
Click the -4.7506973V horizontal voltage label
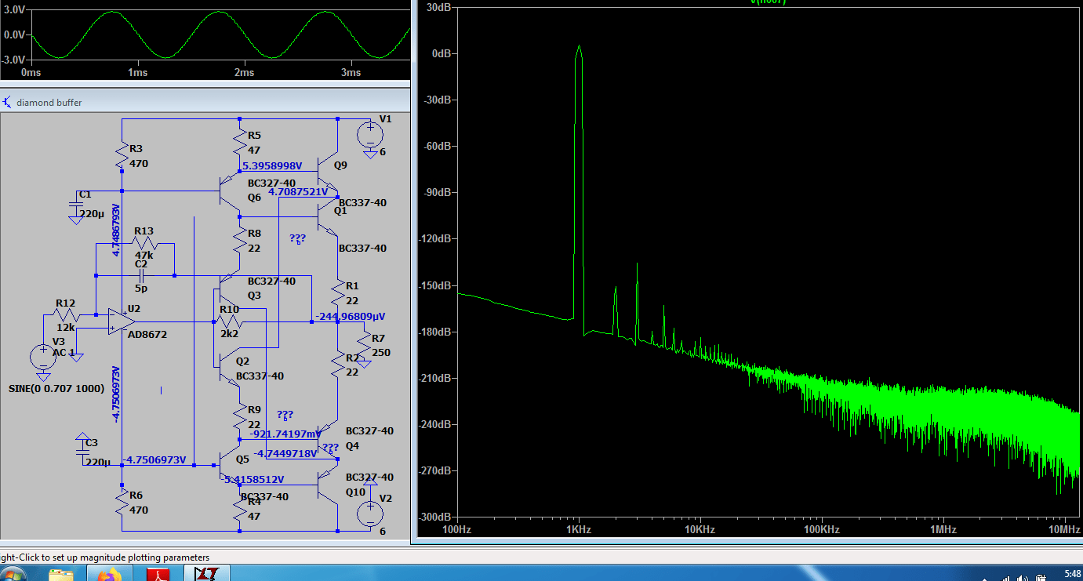[x=155, y=459]
